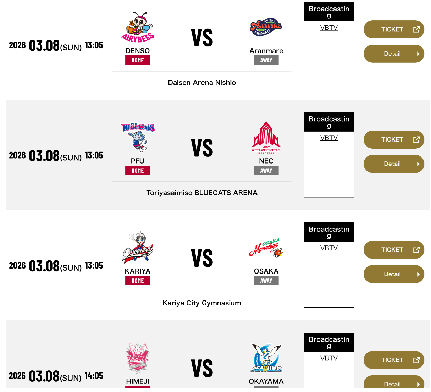View Detail for PFU vs NEC match

click(x=394, y=164)
